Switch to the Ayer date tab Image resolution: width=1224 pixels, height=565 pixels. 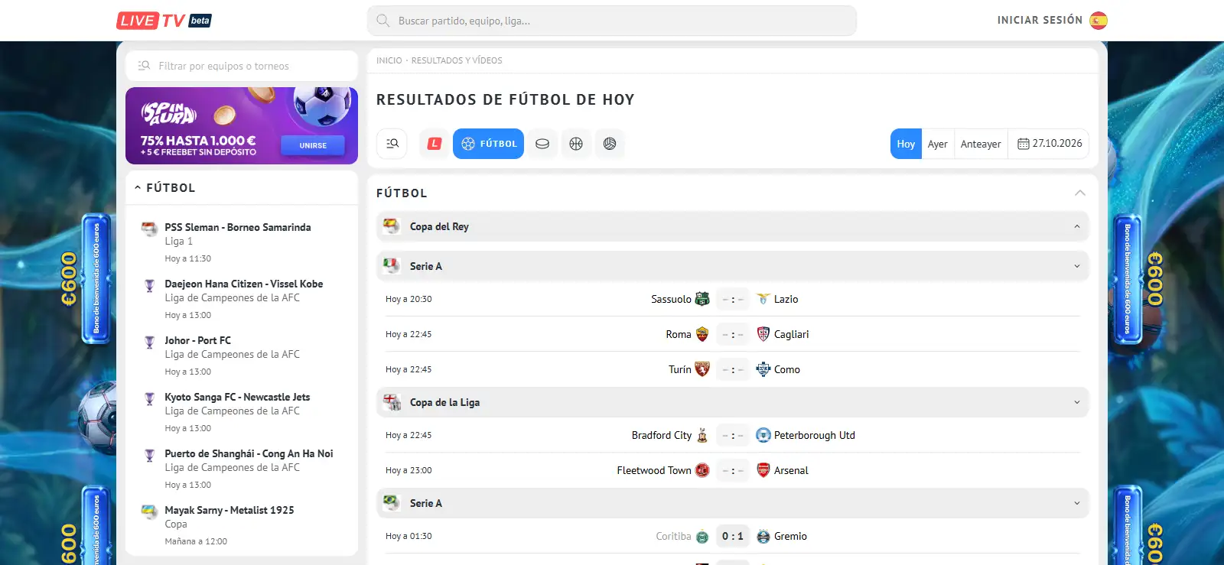click(938, 144)
